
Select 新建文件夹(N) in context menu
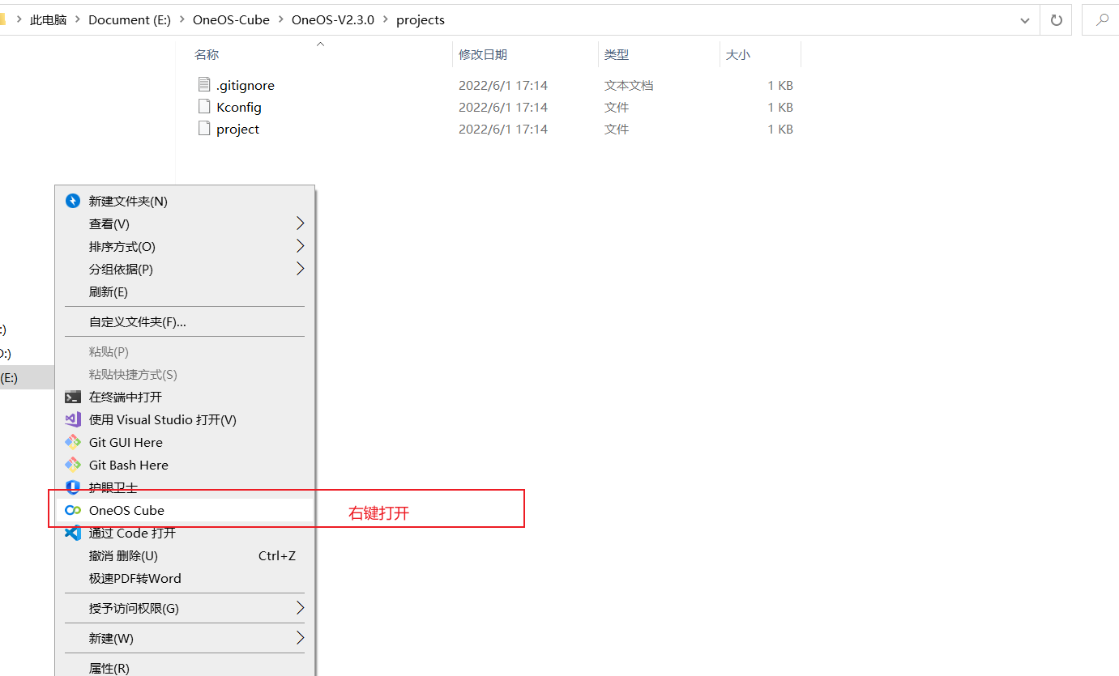(x=185, y=201)
